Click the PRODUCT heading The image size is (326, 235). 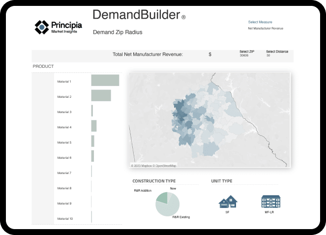[43, 66]
